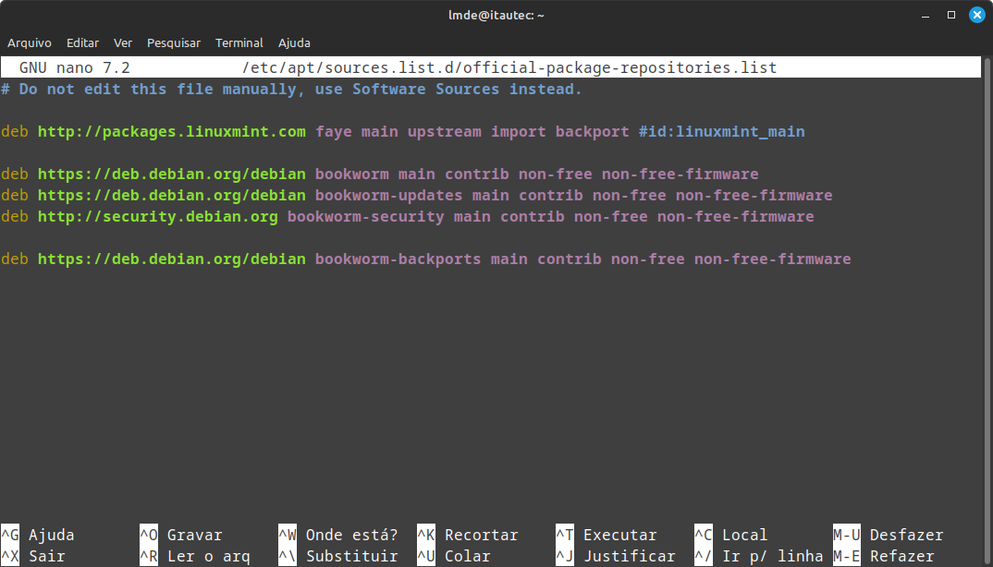The height and width of the screenshot is (567, 993).
Task: Open the Terminal menu
Action: tap(239, 43)
